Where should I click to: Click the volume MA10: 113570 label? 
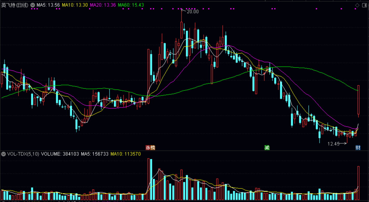(126, 154)
